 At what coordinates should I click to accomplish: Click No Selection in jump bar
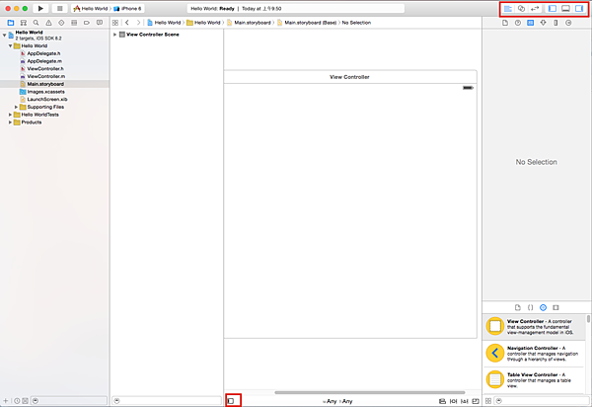coord(356,23)
